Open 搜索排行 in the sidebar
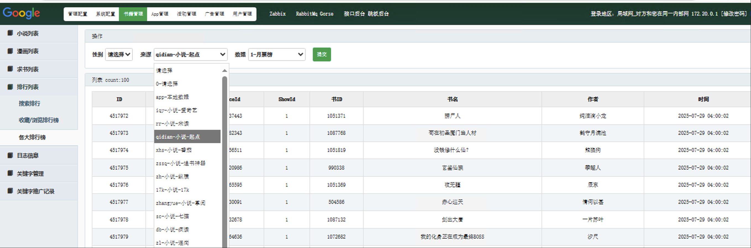Viewport: 751px width, 248px height. (x=30, y=104)
